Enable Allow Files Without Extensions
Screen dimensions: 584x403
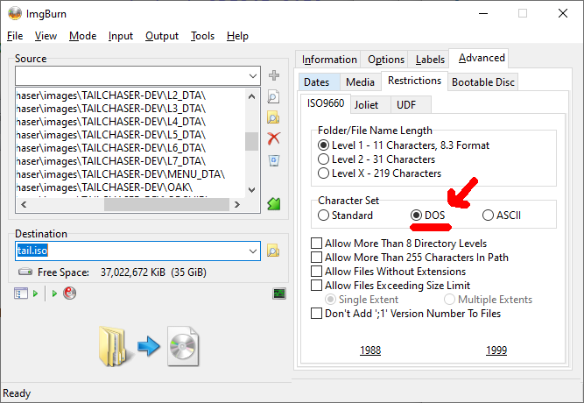tap(317, 272)
